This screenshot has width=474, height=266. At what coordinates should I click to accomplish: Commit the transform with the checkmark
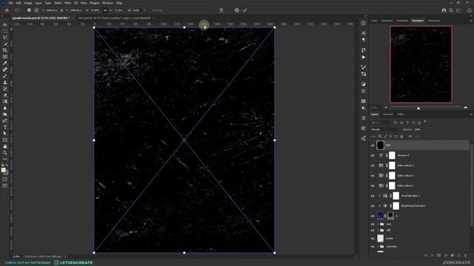coord(244,10)
